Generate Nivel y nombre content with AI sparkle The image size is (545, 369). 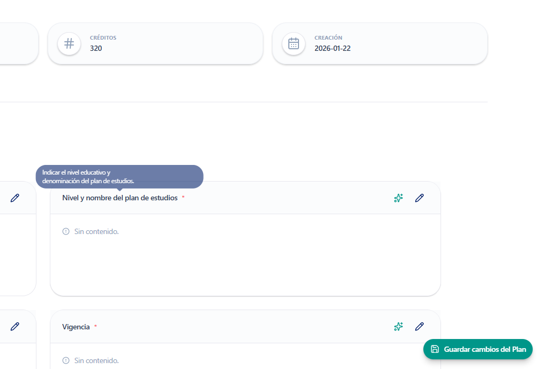398,198
